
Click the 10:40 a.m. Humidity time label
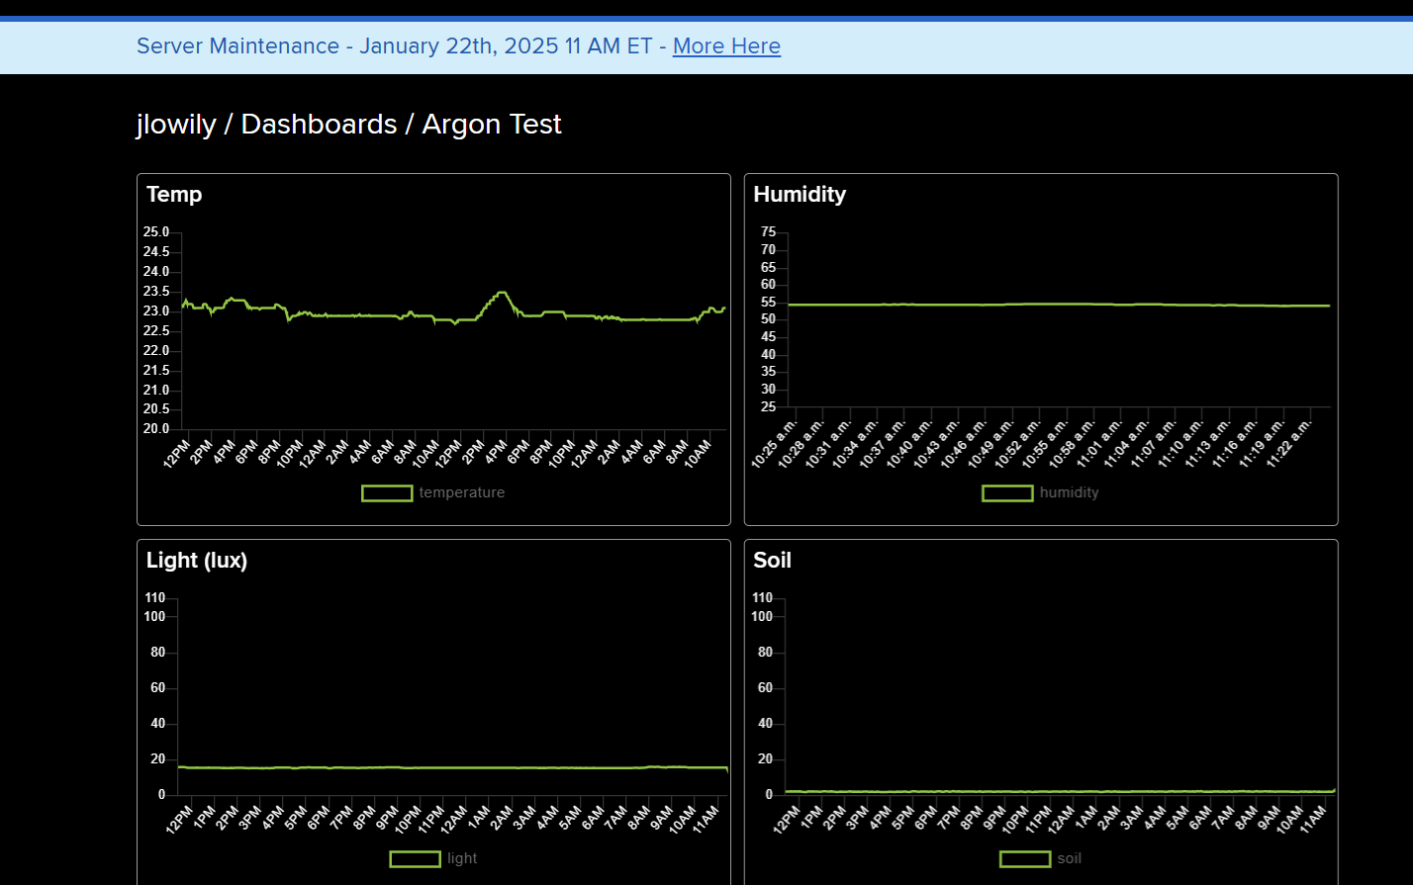point(909,443)
